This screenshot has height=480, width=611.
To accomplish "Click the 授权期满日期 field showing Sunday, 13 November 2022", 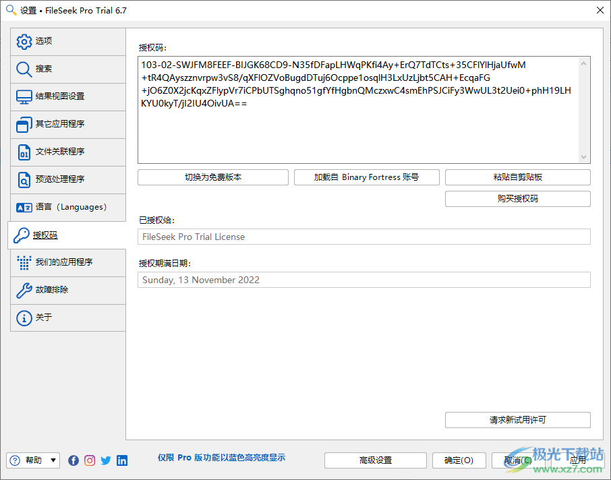I will tap(364, 280).
